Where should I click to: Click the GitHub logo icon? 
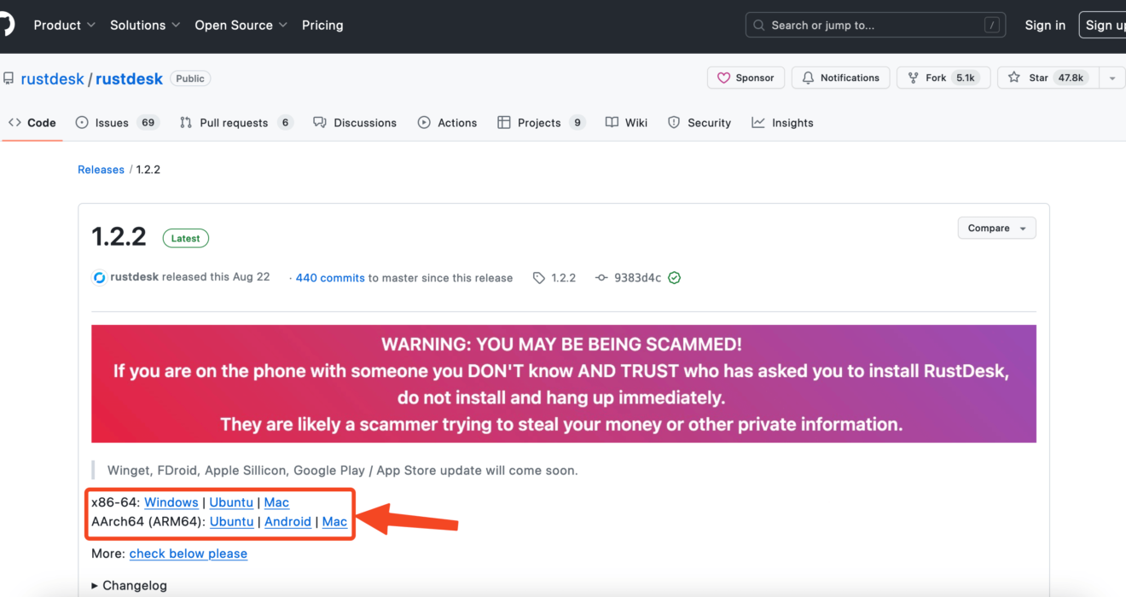6,25
